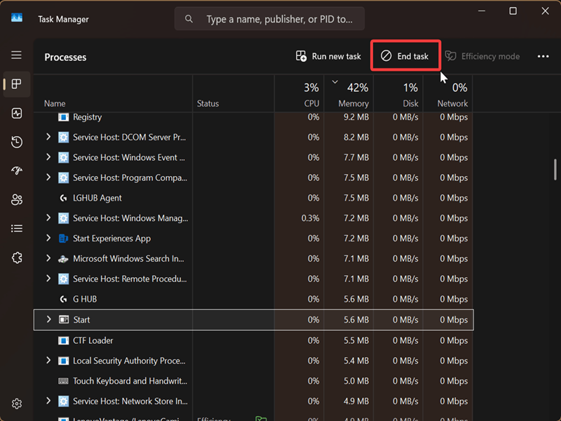
Task: Click the End task button
Action: click(x=405, y=56)
